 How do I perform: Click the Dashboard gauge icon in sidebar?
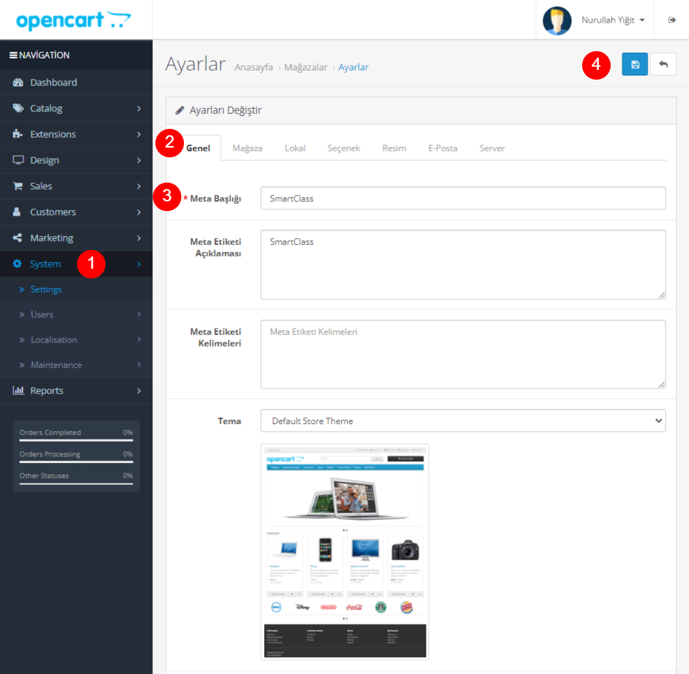pos(18,83)
